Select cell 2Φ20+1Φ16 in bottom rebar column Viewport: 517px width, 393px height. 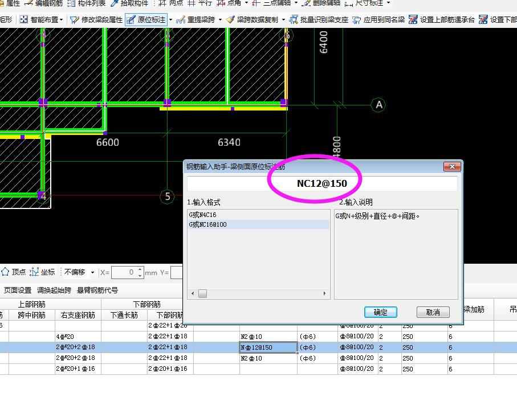pyautogui.click(x=170, y=369)
